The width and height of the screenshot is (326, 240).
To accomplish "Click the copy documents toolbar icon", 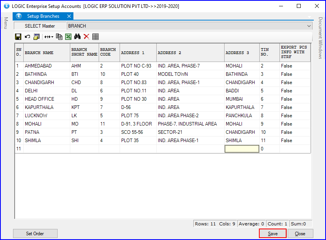I will click(x=59, y=37).
